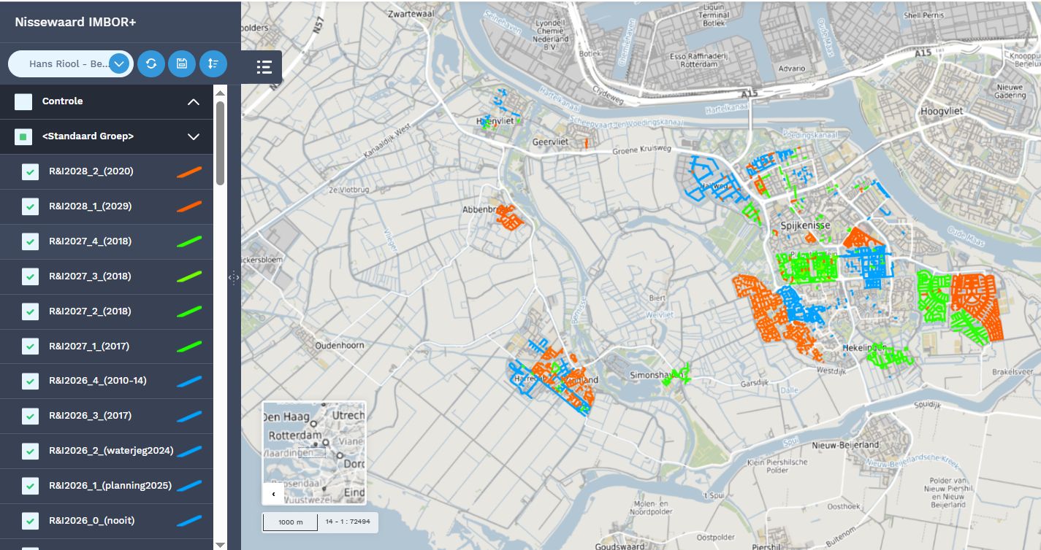This screenshot has width=1041, height=550.
Task: Collapse the <Standaard Groep> chevron
Action: pos(194,136)
